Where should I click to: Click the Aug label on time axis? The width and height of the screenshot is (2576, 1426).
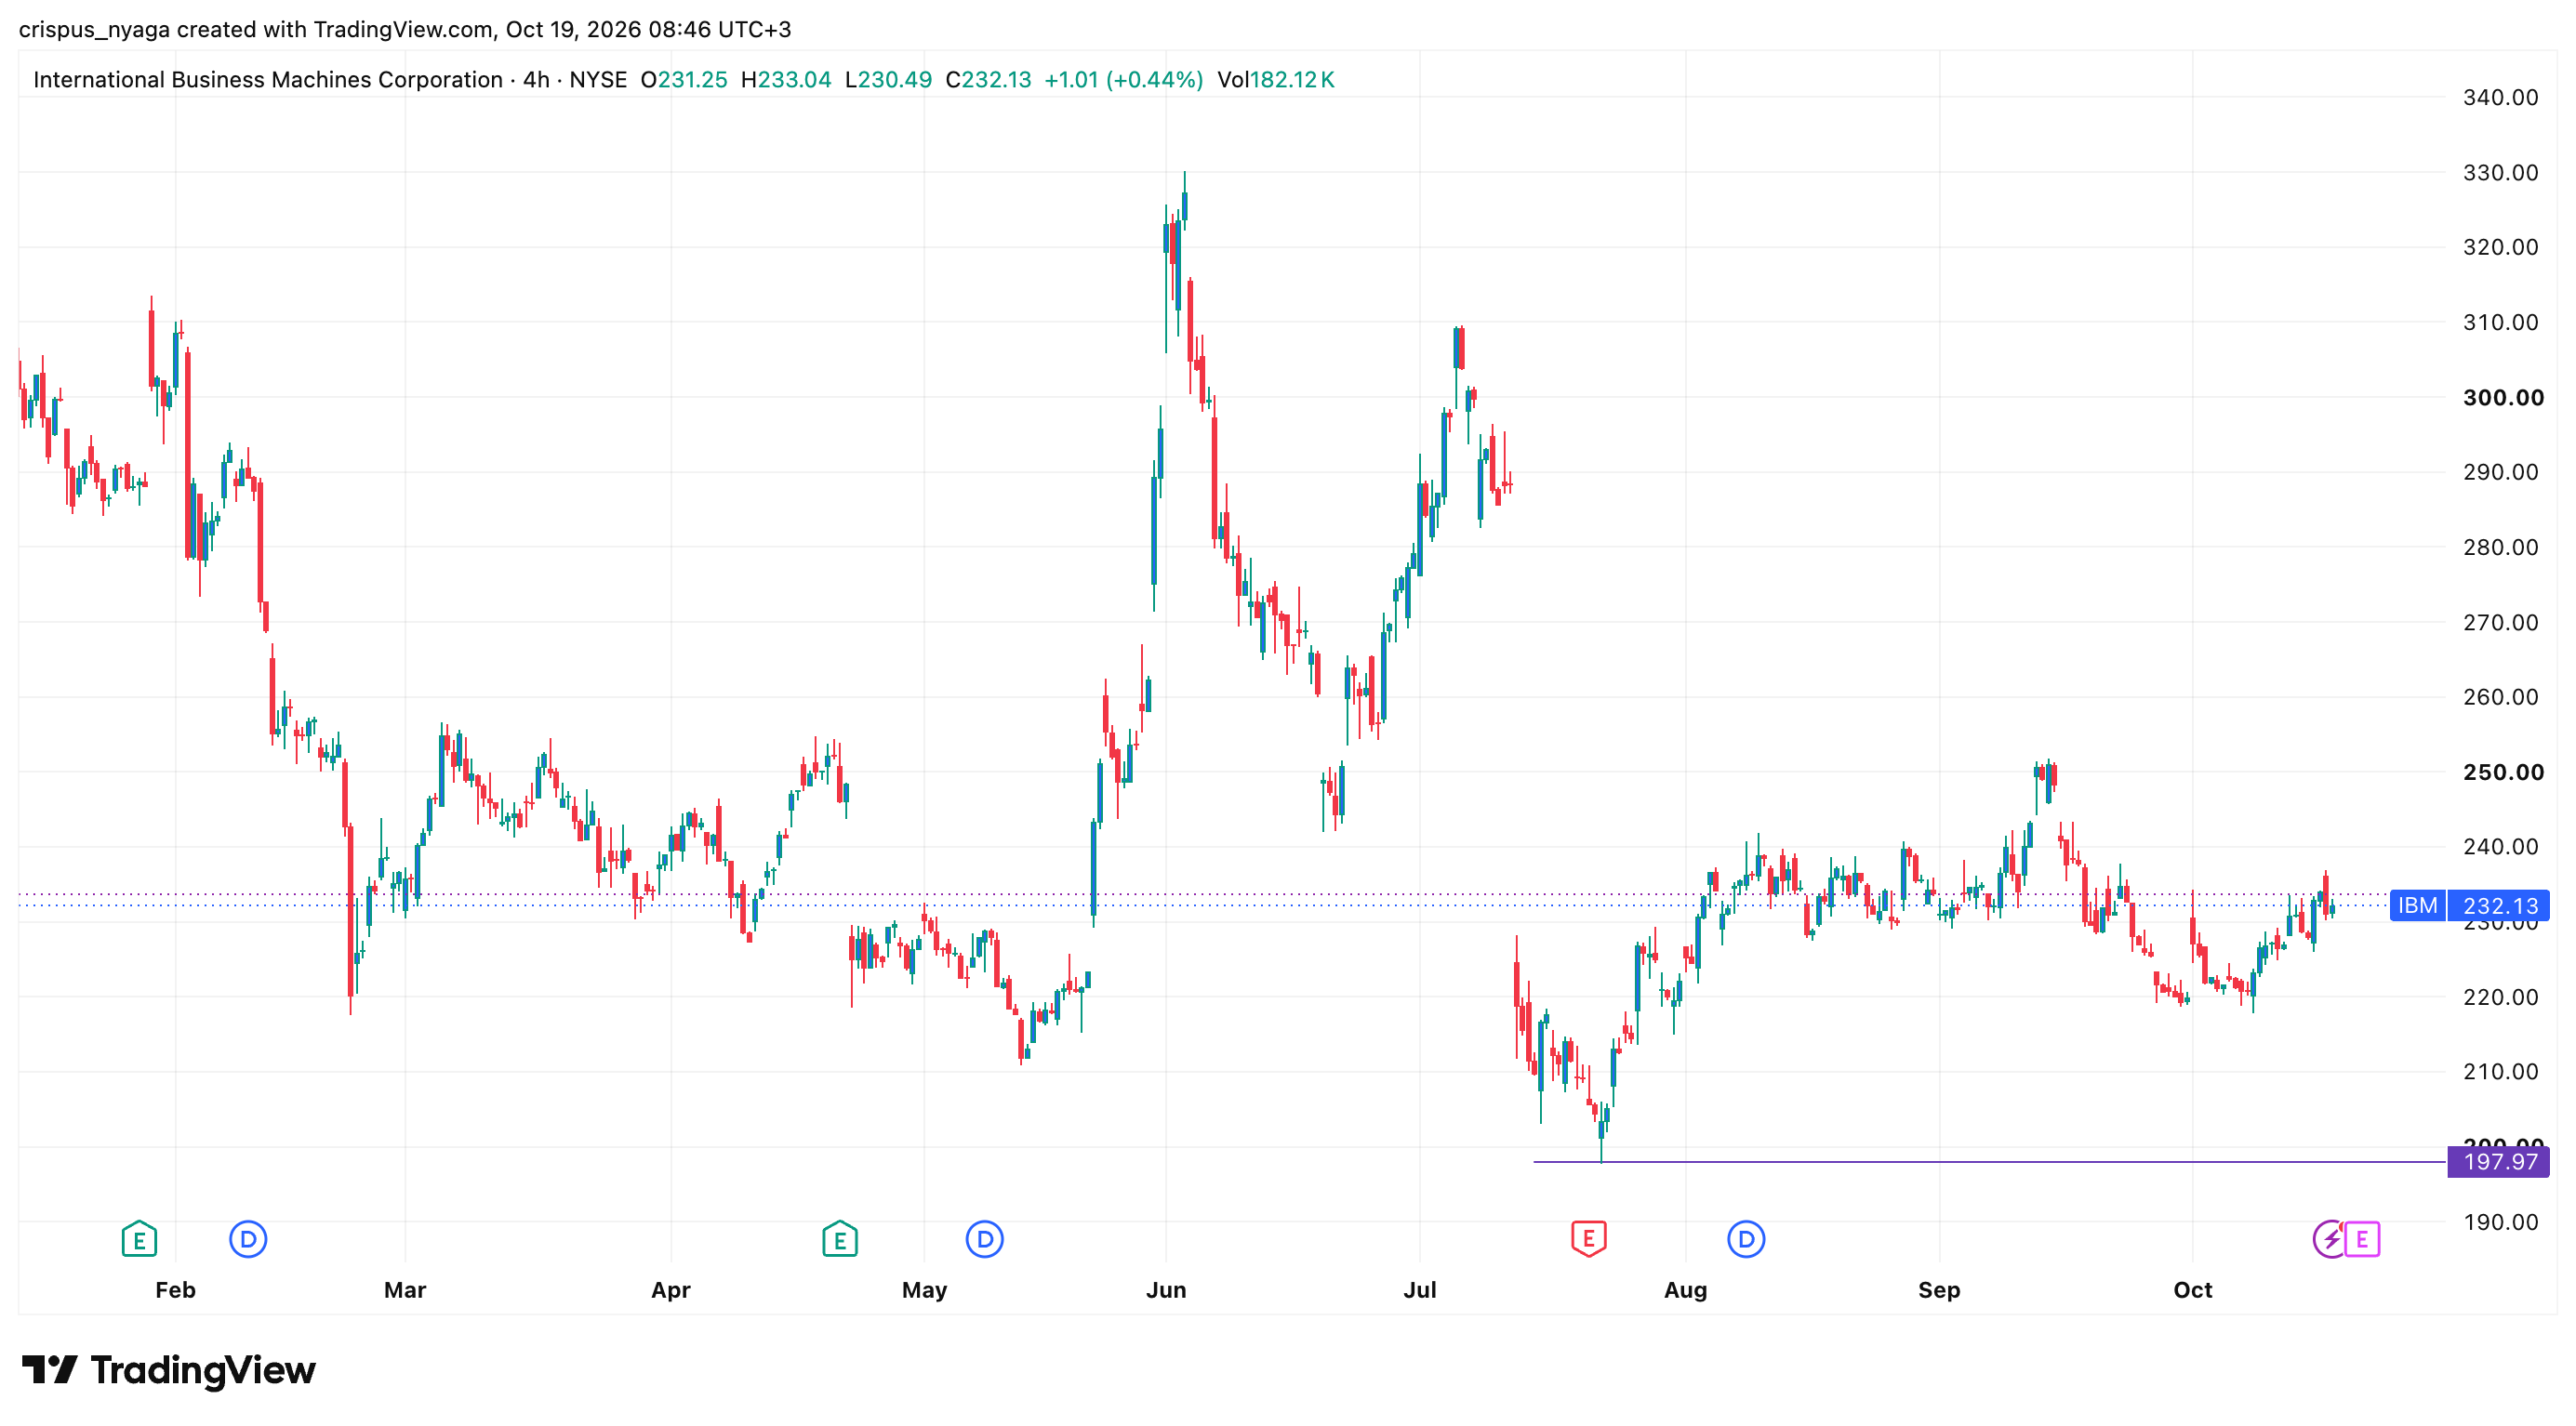[1686, 1290]
